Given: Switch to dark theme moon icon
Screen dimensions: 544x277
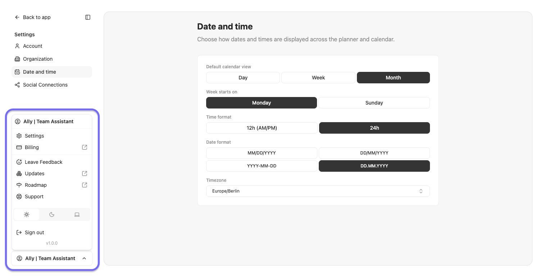Looking at the screenshot, I should [52, 214].
